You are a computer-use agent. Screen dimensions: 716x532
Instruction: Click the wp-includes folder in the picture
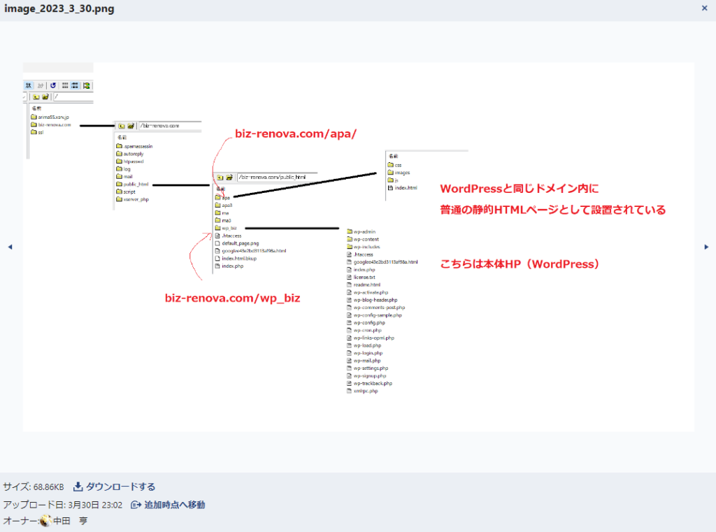coord(364,247)
